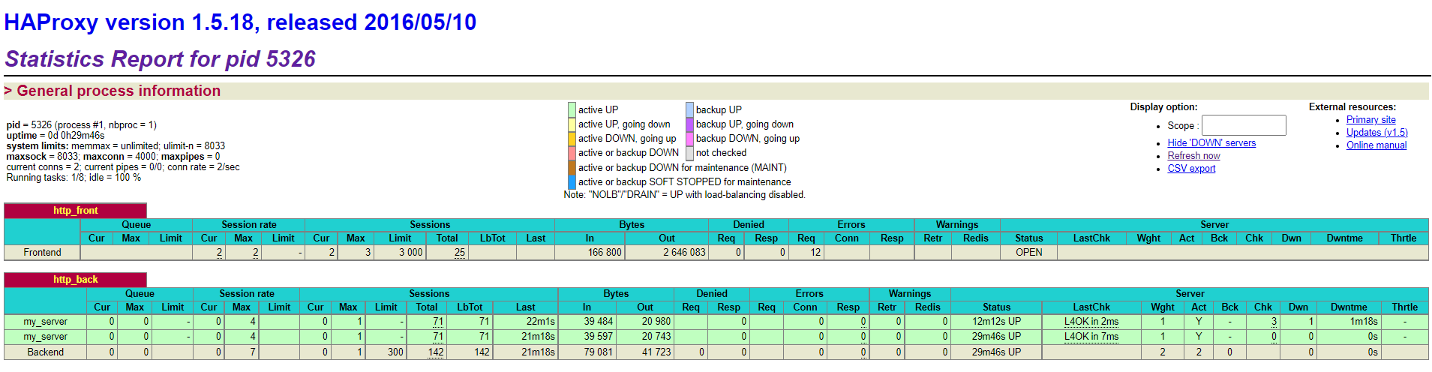Click the Thrtle header in http_front table
The width and height of the screenshot is (1432, 372).
pyautogui.click(x=1403, y=238)
